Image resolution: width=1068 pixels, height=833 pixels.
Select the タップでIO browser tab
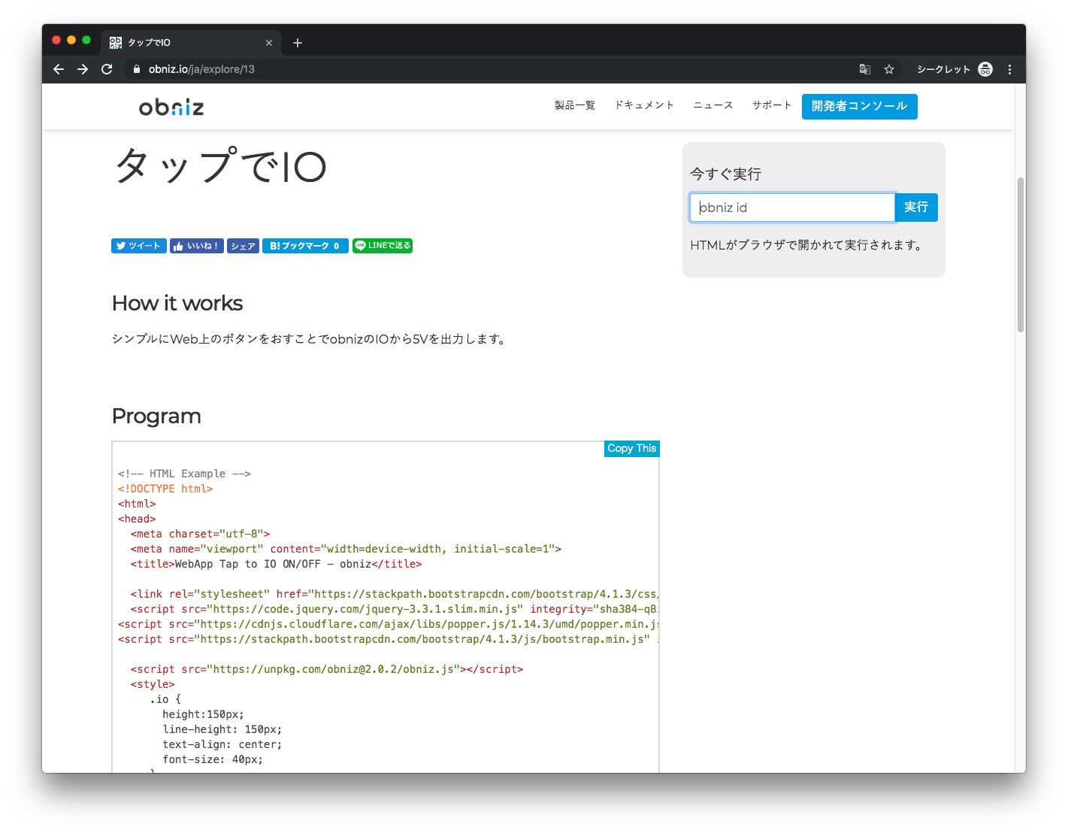coord(191,43)
